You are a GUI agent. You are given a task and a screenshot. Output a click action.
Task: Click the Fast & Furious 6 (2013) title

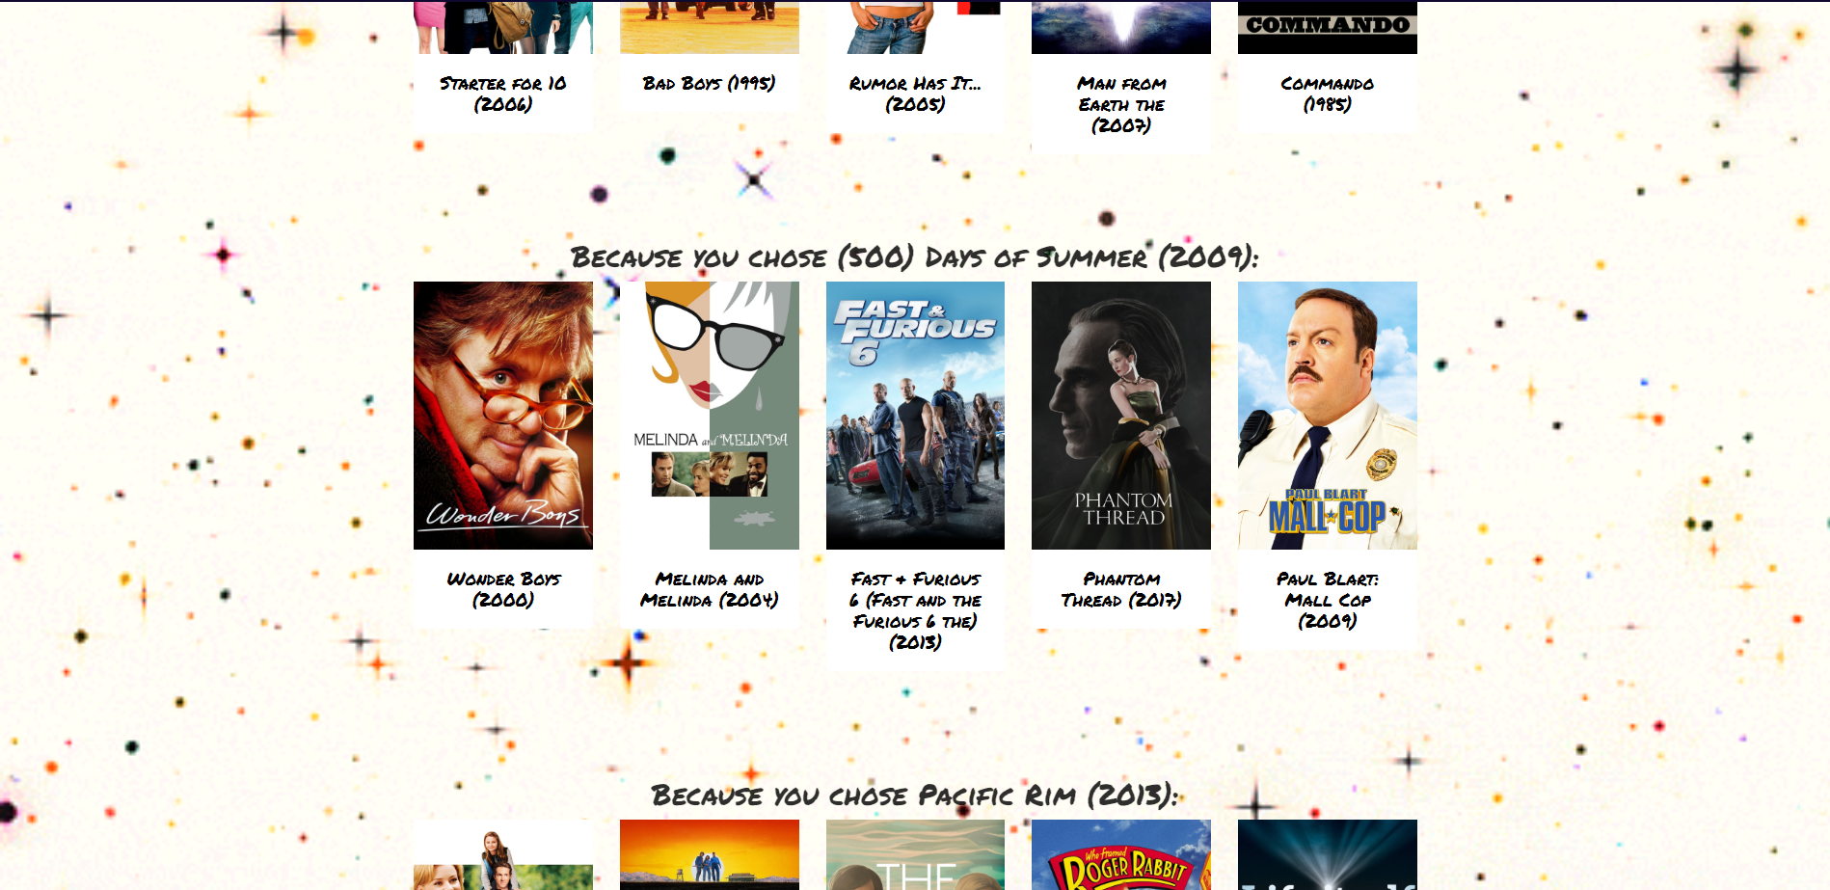(x=915, y=610)
